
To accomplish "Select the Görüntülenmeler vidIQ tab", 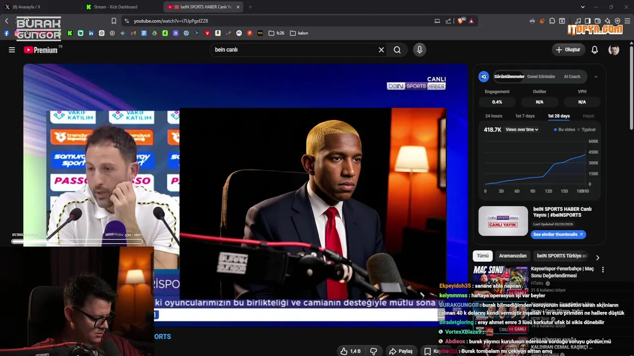I will coord(509,77).
